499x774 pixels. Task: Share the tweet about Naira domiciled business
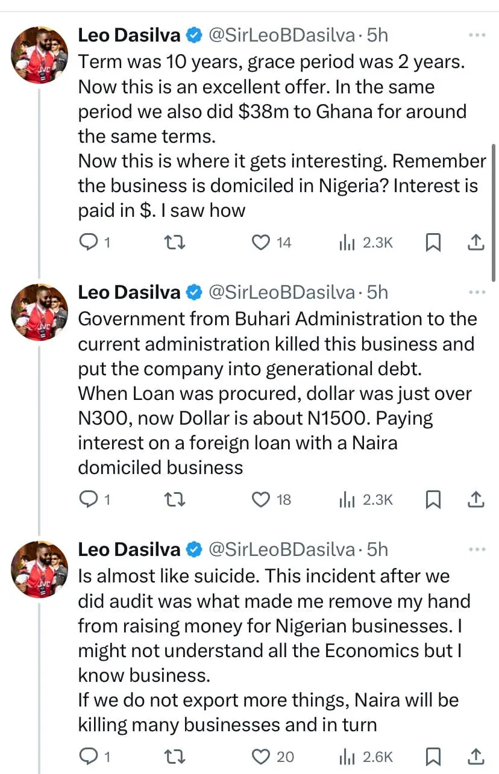475,499
